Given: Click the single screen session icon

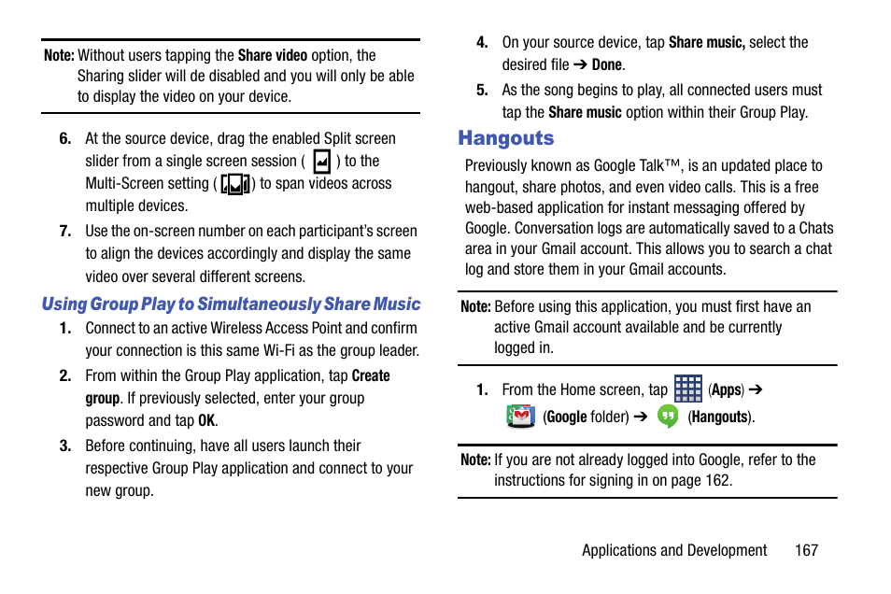Looking at the screenshot, I should [x=321, y=162].
